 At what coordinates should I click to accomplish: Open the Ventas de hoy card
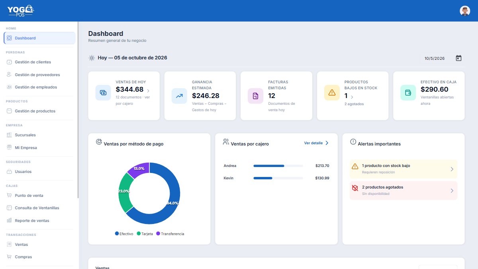coord(124,96)
